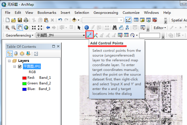This screenshot has height=125, width=187.
Task: Open the Bookmarks menu
Action: click(x=47, y=12)
